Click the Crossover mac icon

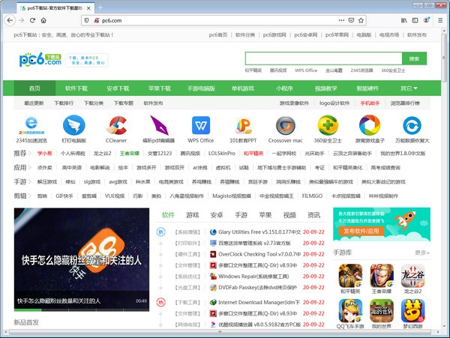pyautogui.click(x=285, y=125)
